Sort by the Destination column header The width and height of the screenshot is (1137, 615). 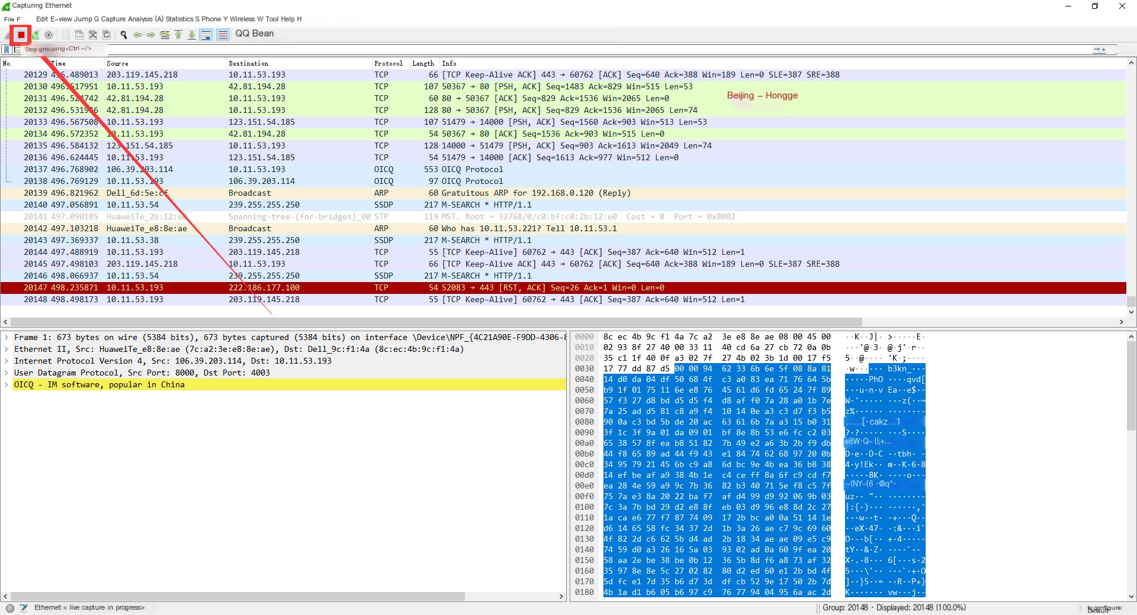coord(299,63)
